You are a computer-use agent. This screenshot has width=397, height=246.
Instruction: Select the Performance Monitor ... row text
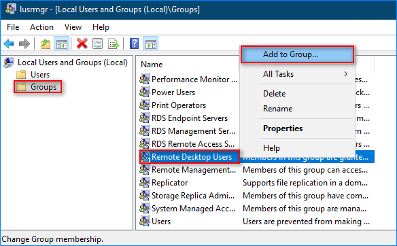click(x=194, y=80)
